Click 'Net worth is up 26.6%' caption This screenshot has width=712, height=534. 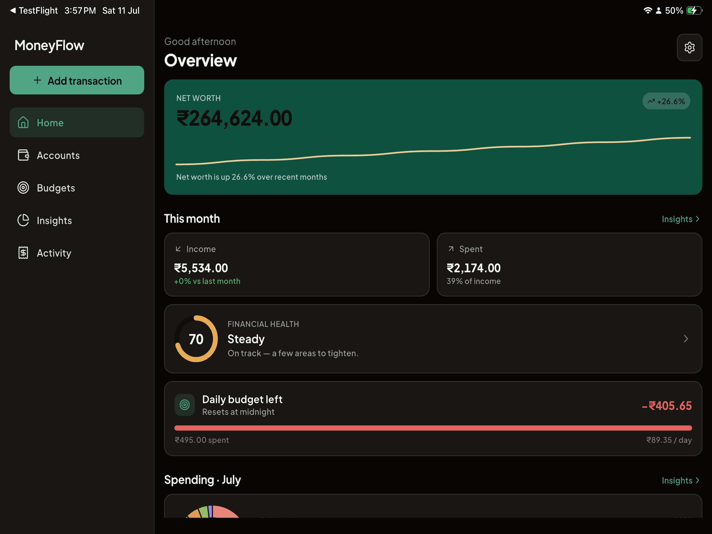point(251,177)
